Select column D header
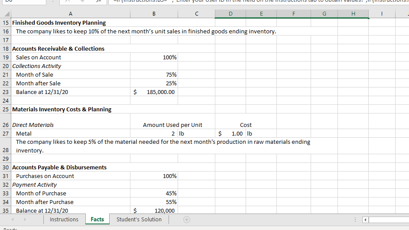This screenshot has height=230, width=409. (x=230, y=14)
